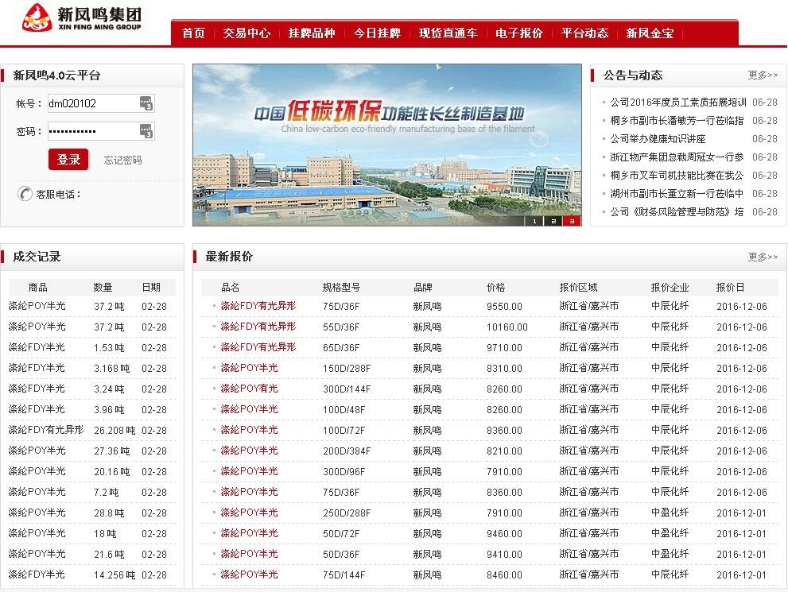The height and width of the screenshot is (592, 788).
Task: Select the 28.8 吨 quantity in 成交记录
Action: [x=109, y=513]
